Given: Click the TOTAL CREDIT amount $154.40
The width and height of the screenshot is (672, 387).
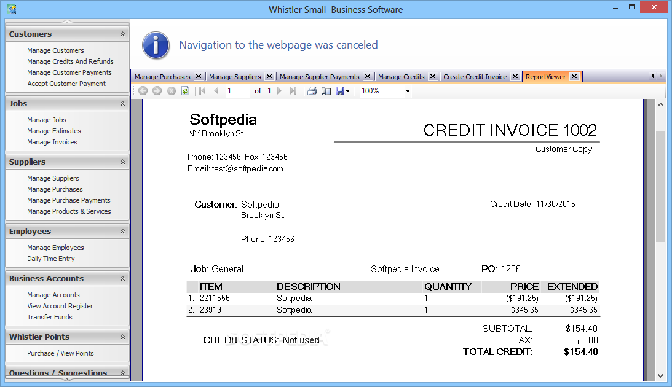Looking at the screenshot, I should coord(581,352).
